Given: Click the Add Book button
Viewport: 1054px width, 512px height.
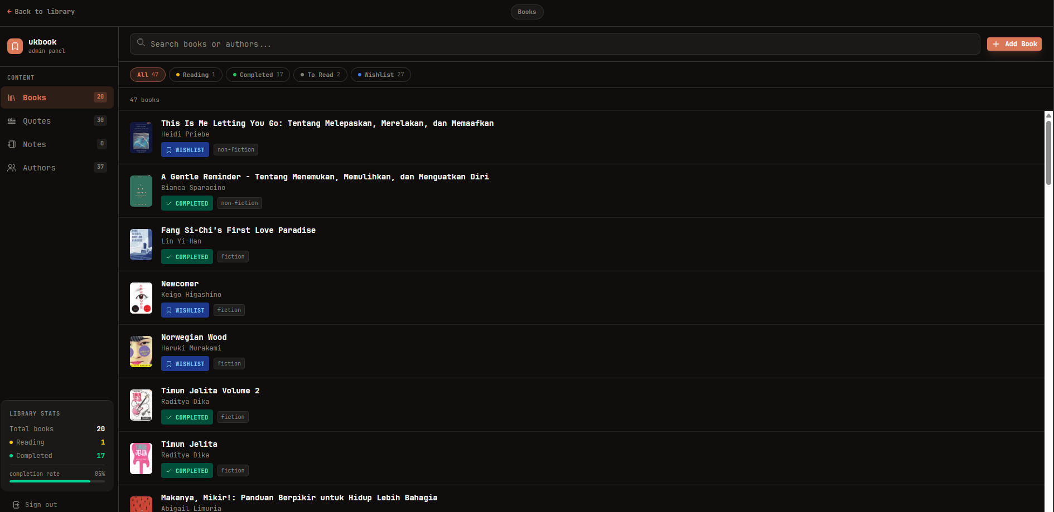Looking at the screenshot, I should point(1014,44).
